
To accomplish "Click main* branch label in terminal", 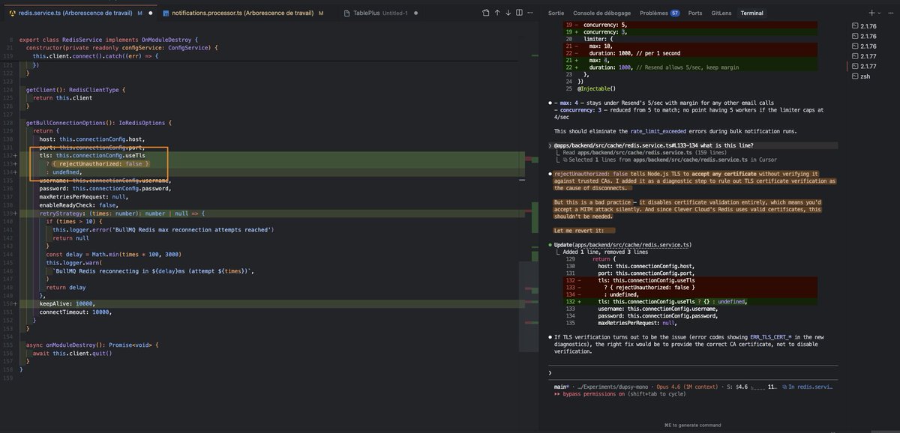I will click(562, 387).
